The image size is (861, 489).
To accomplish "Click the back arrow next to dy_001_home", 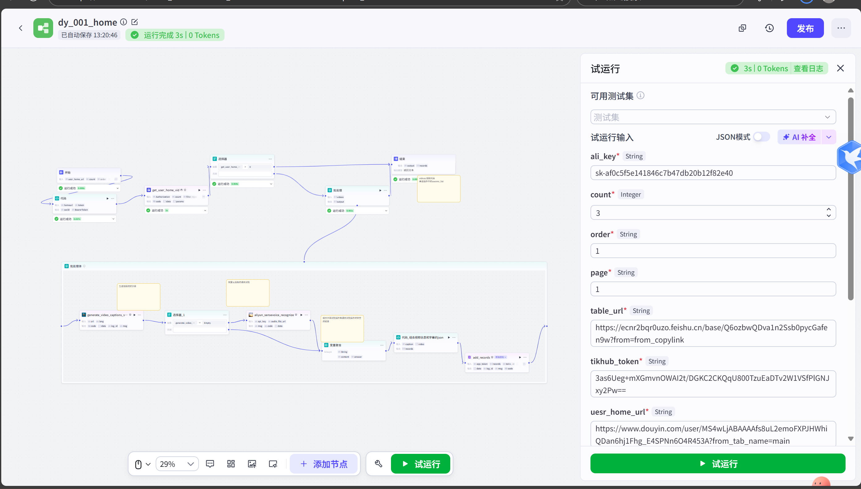I will pyautogui.click(x=21, y=28).
